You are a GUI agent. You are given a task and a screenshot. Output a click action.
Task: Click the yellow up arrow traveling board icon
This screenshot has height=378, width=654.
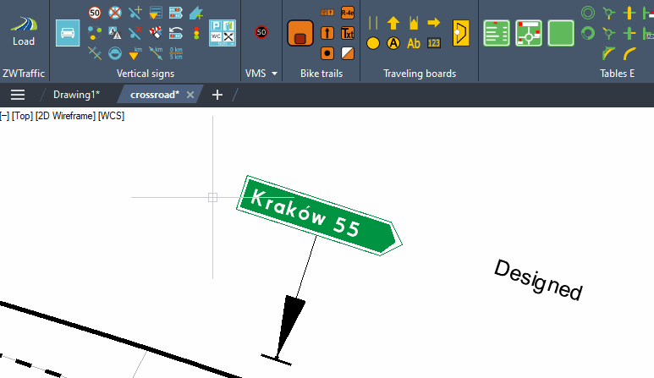393,23
